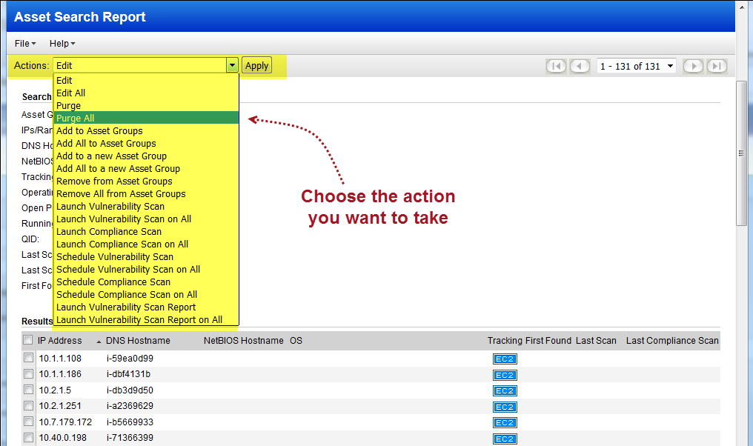Check the row checkbox for 10.1.1.186
This screenshot has height=446, width=753.
[28, 374]
